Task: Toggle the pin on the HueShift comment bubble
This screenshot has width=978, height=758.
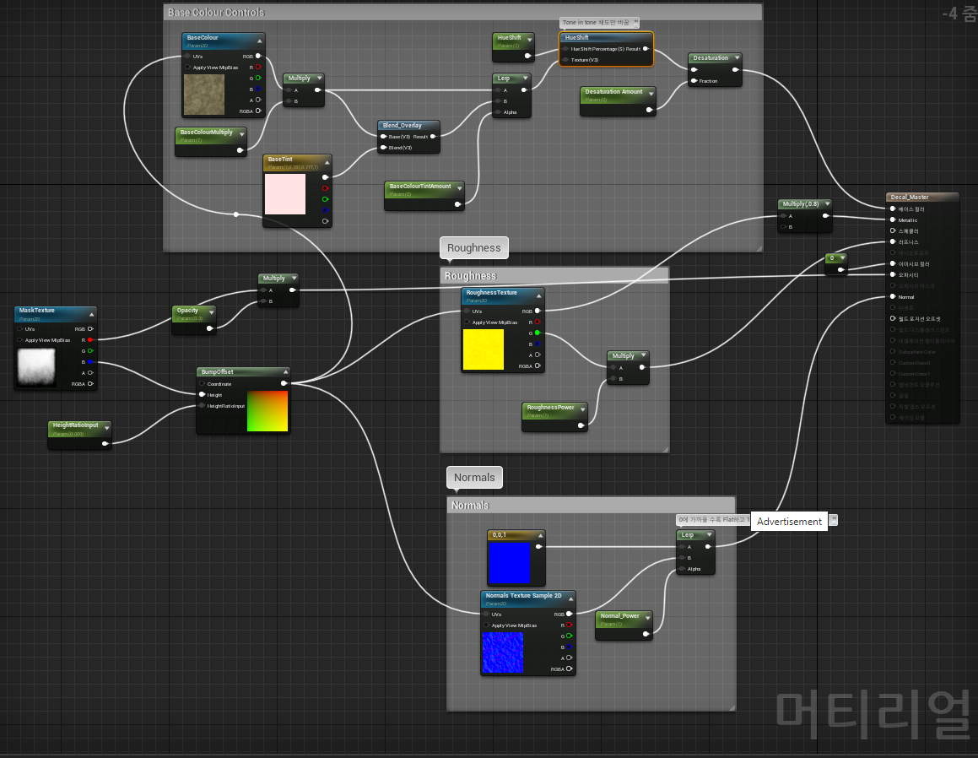Action: click(x=636, y=22)
